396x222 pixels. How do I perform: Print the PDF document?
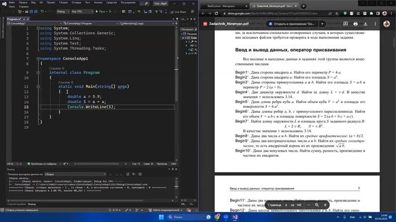click(355, 23)
